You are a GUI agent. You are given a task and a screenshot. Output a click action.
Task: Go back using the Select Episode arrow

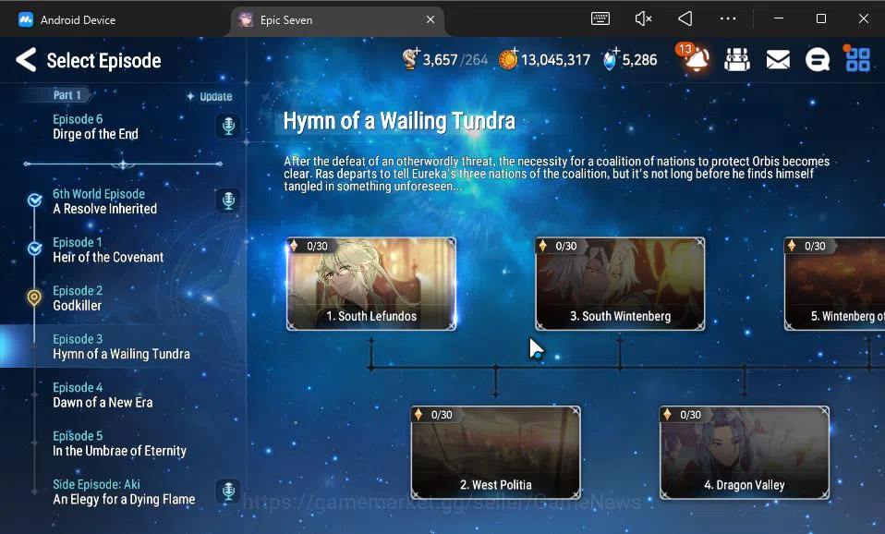tap(27, 59)
